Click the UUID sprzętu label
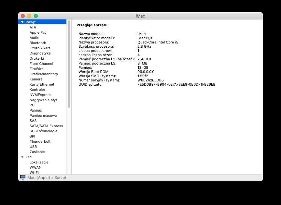The width and height of the screenshot is (281, 205). (x=90, y=84)
